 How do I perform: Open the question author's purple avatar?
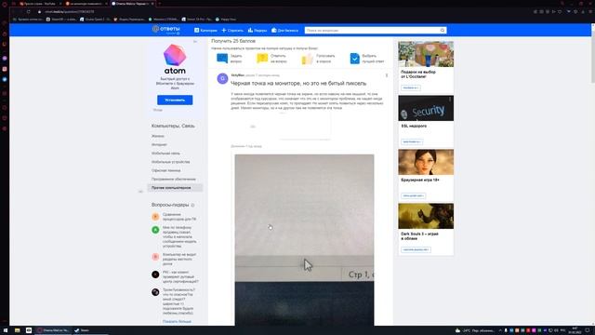click(222, 78)
